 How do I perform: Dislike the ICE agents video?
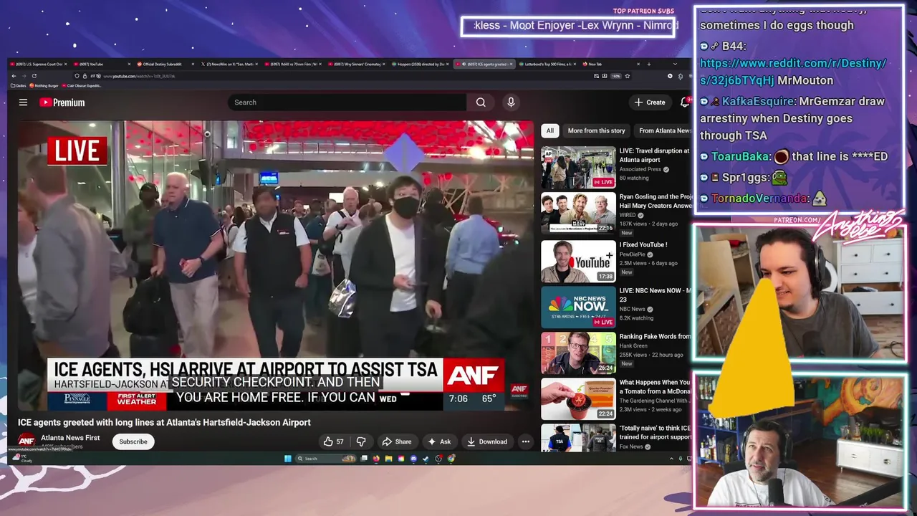tap(361, 441)
